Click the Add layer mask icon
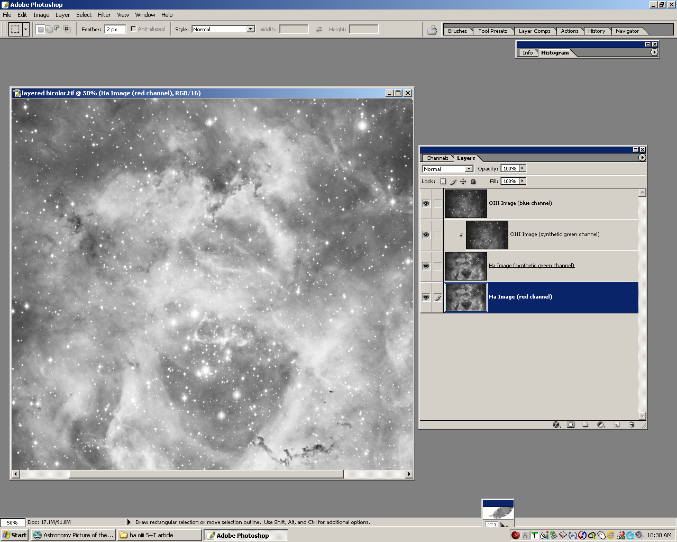 (571, 424)
